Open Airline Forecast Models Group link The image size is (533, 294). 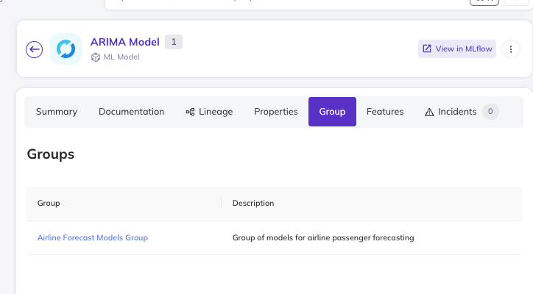click(93, 237)
